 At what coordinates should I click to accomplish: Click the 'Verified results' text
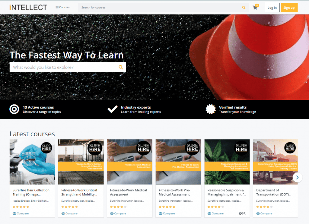click(233, 107)
